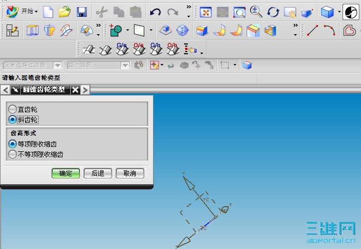Click the black-white background toggle icon

point(351,12)
